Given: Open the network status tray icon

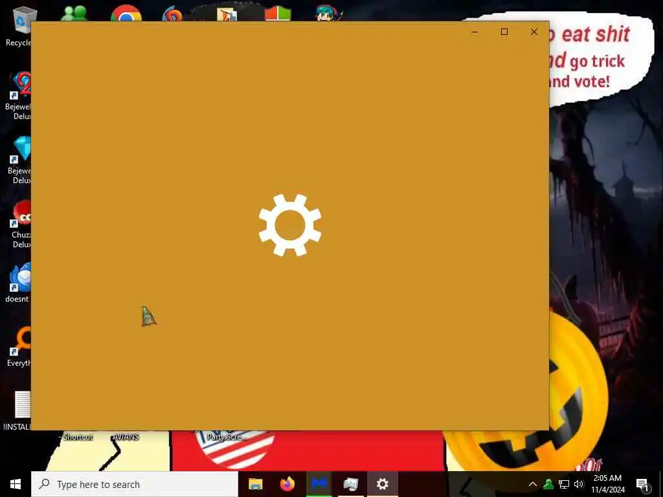Looking at the screenshot, I should pos(564,484).
